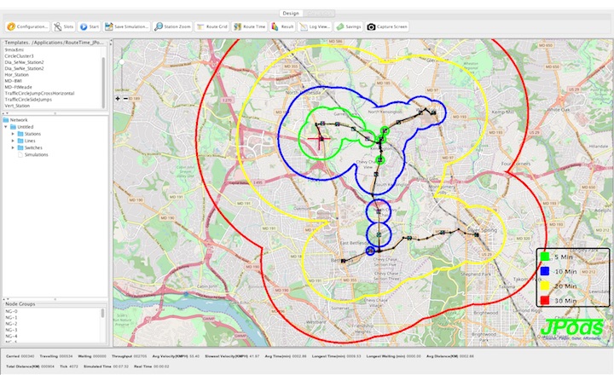Select node group NG-2

11,323
